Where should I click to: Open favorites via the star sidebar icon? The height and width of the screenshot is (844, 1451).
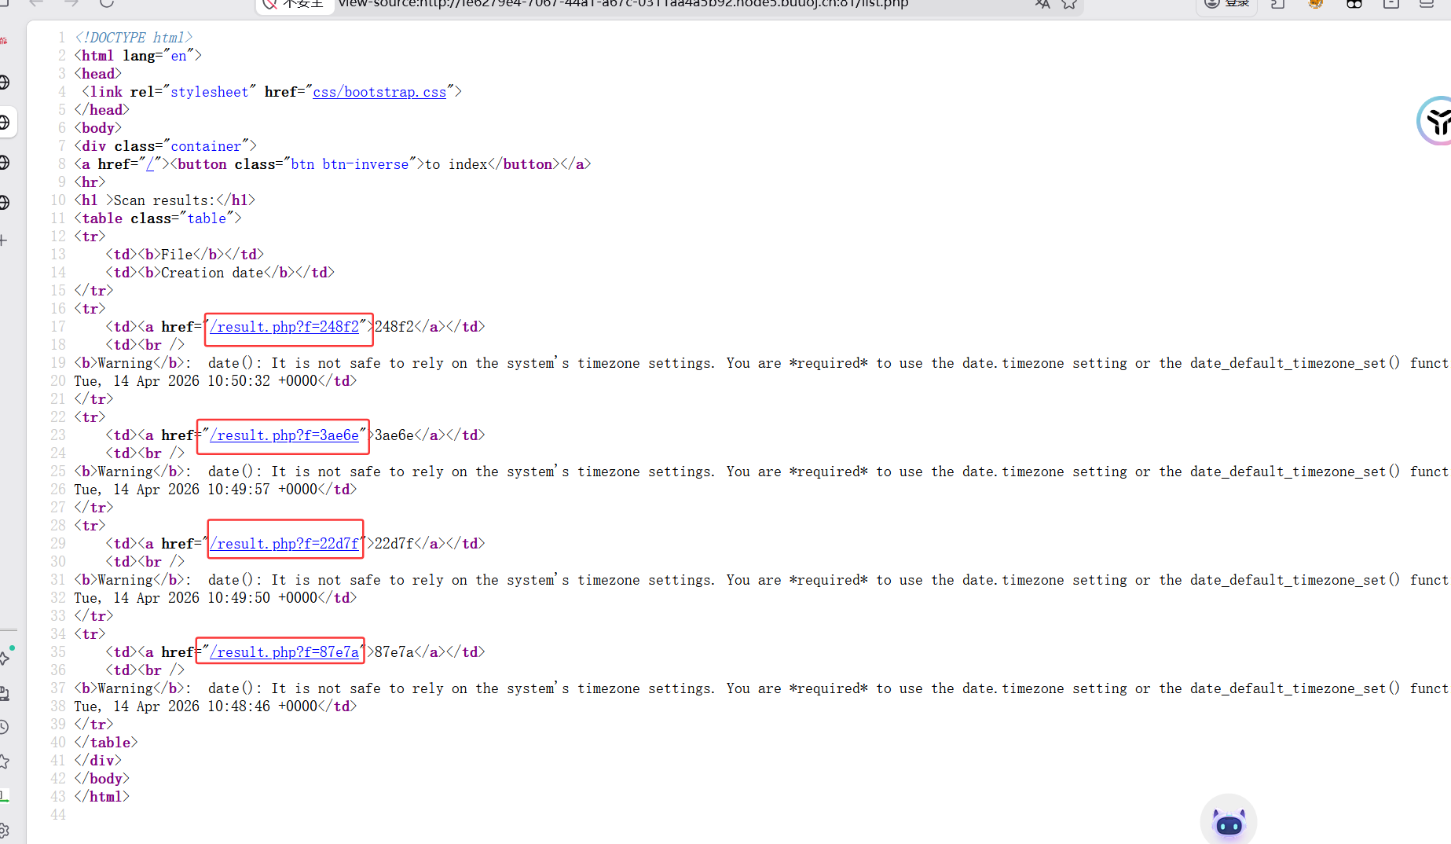click(x=4, y=761)
